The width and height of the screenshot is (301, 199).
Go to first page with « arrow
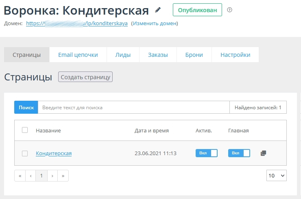coord(20,175)
